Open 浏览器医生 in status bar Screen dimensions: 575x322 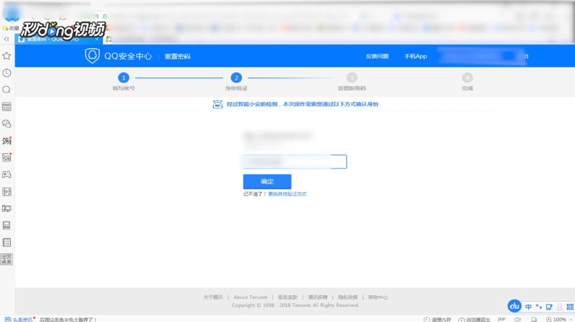coord(474,319)
